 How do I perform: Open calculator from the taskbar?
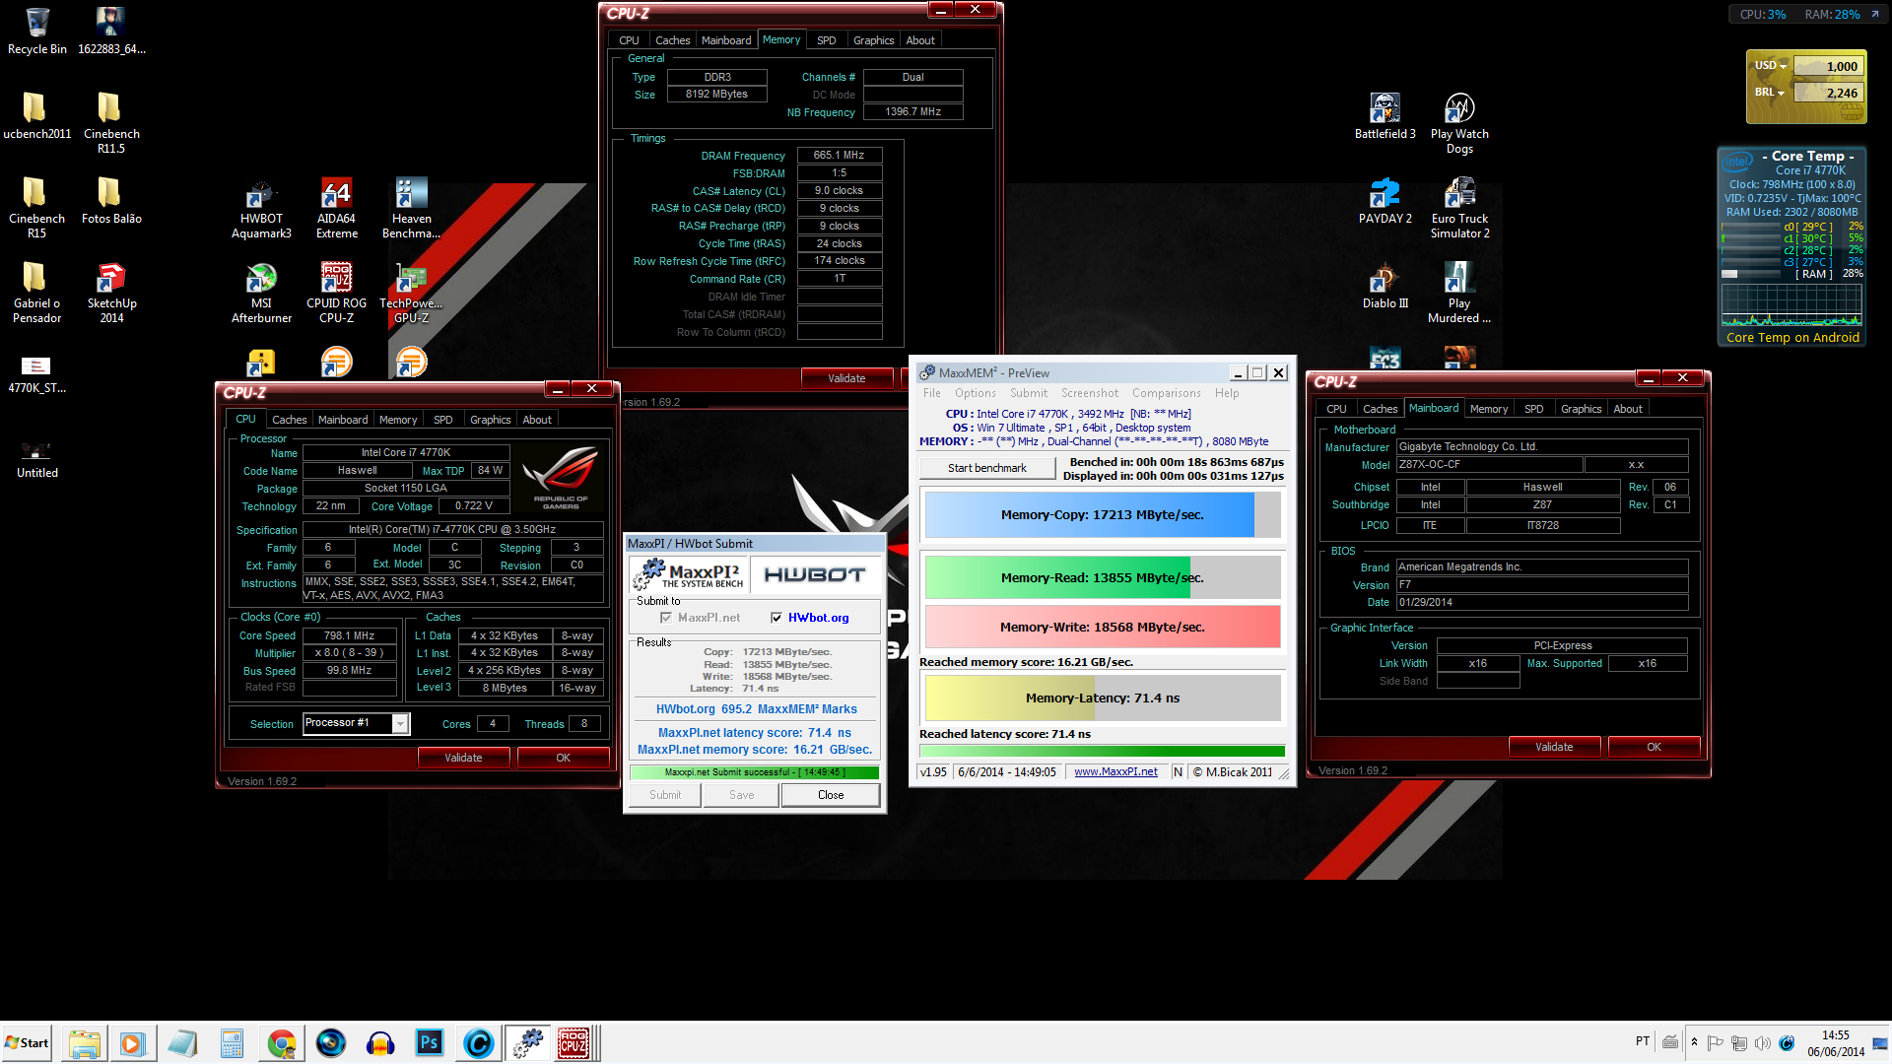232,1042
